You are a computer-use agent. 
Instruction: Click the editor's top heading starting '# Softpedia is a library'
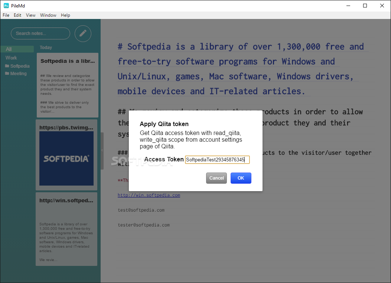pos(241,69)
